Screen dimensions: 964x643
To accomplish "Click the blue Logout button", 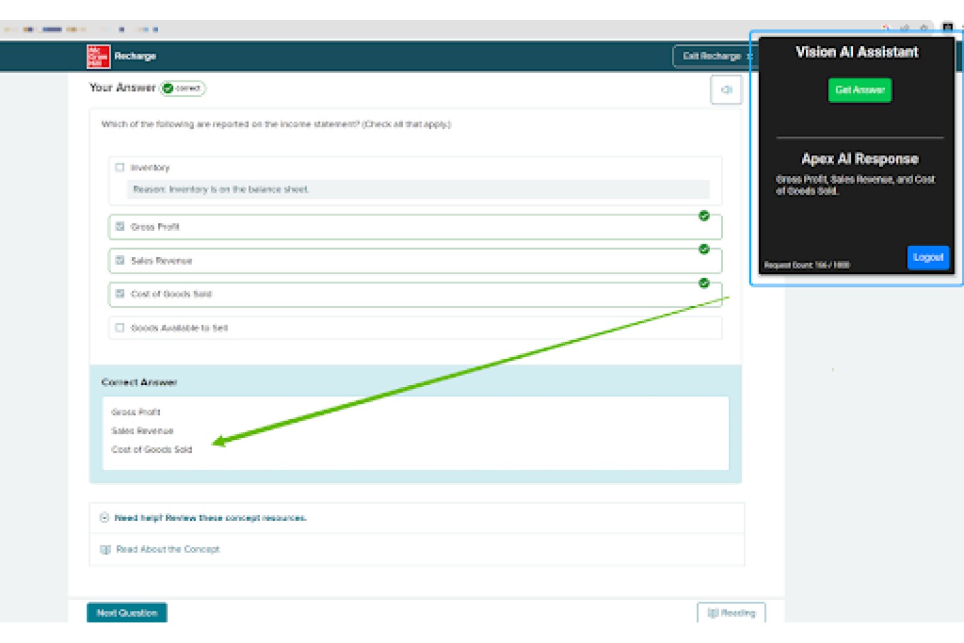I will pyautogui.click(x=928, y=257).
